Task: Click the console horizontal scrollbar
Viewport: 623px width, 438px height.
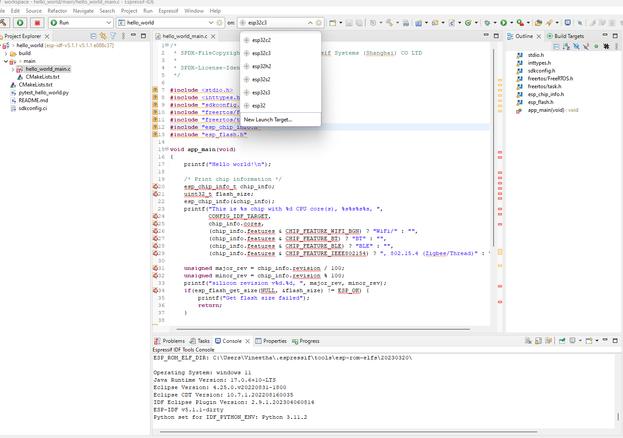Action: (348, 432)
